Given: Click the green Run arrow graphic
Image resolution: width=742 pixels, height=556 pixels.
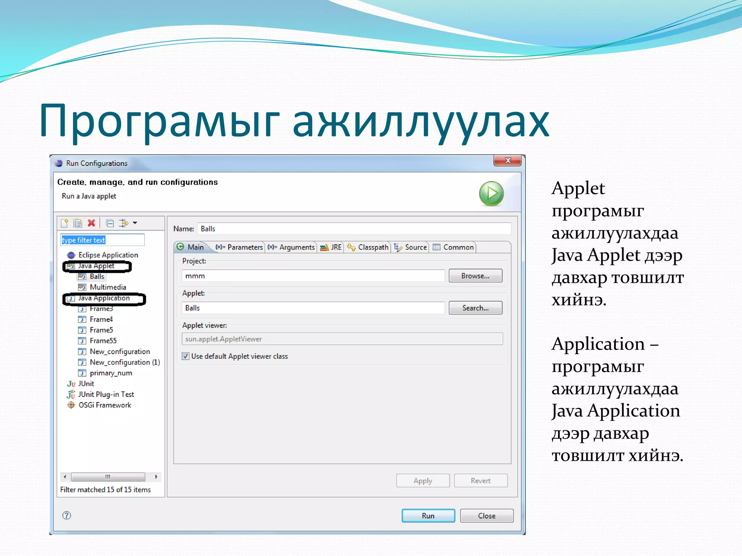Looking at the screenshot, I should [x=491, y=194].
